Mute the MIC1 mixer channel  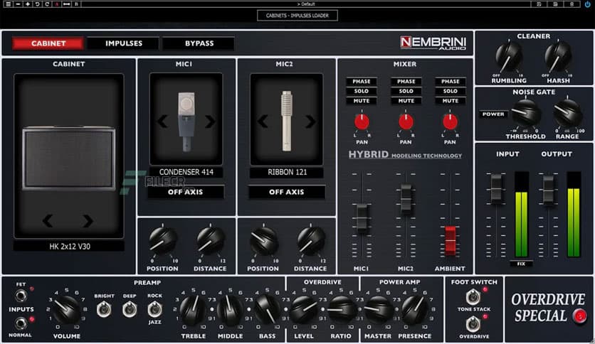pos(362,101)
